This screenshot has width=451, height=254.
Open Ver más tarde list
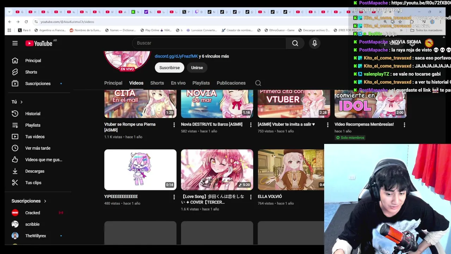tap(37, 148)
